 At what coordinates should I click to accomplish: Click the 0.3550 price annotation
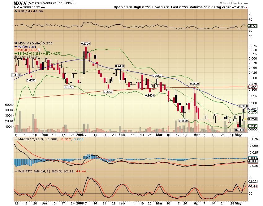pos(108,92)
